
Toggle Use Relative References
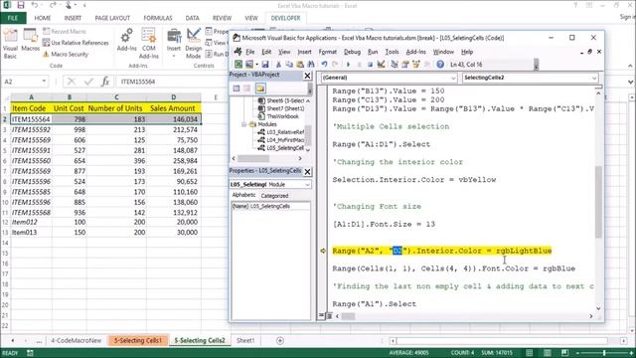point(76,43)
